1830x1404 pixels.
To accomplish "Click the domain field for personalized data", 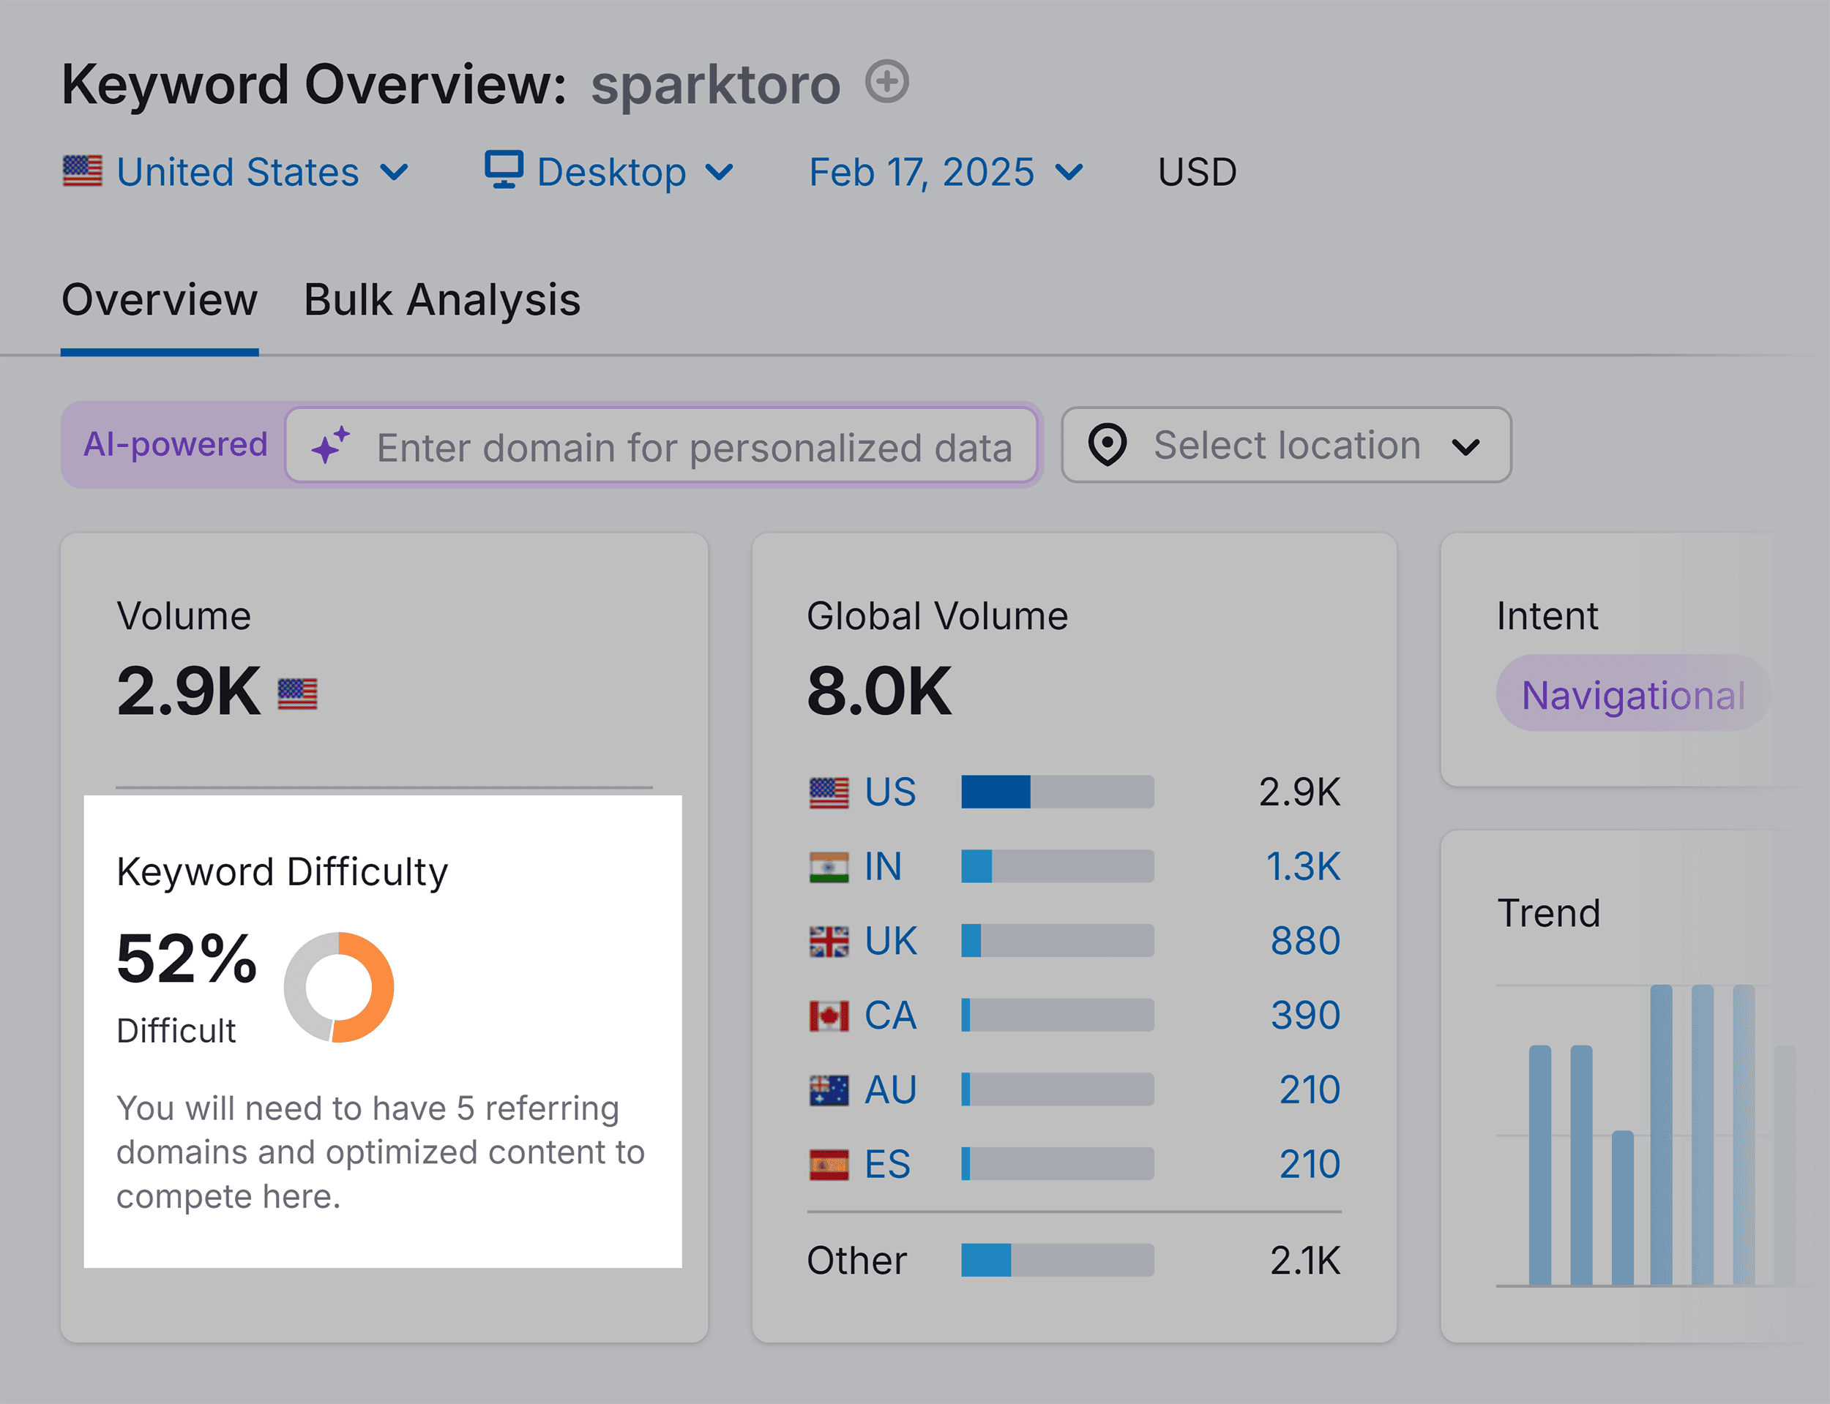I will (x=661, y=446).
